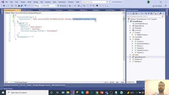The image size is (169, 95).
Task: Click the Quick Launch search box
Action: (95, 2)
